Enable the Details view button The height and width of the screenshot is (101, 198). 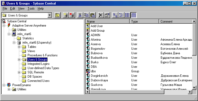[x=134, y=15]
